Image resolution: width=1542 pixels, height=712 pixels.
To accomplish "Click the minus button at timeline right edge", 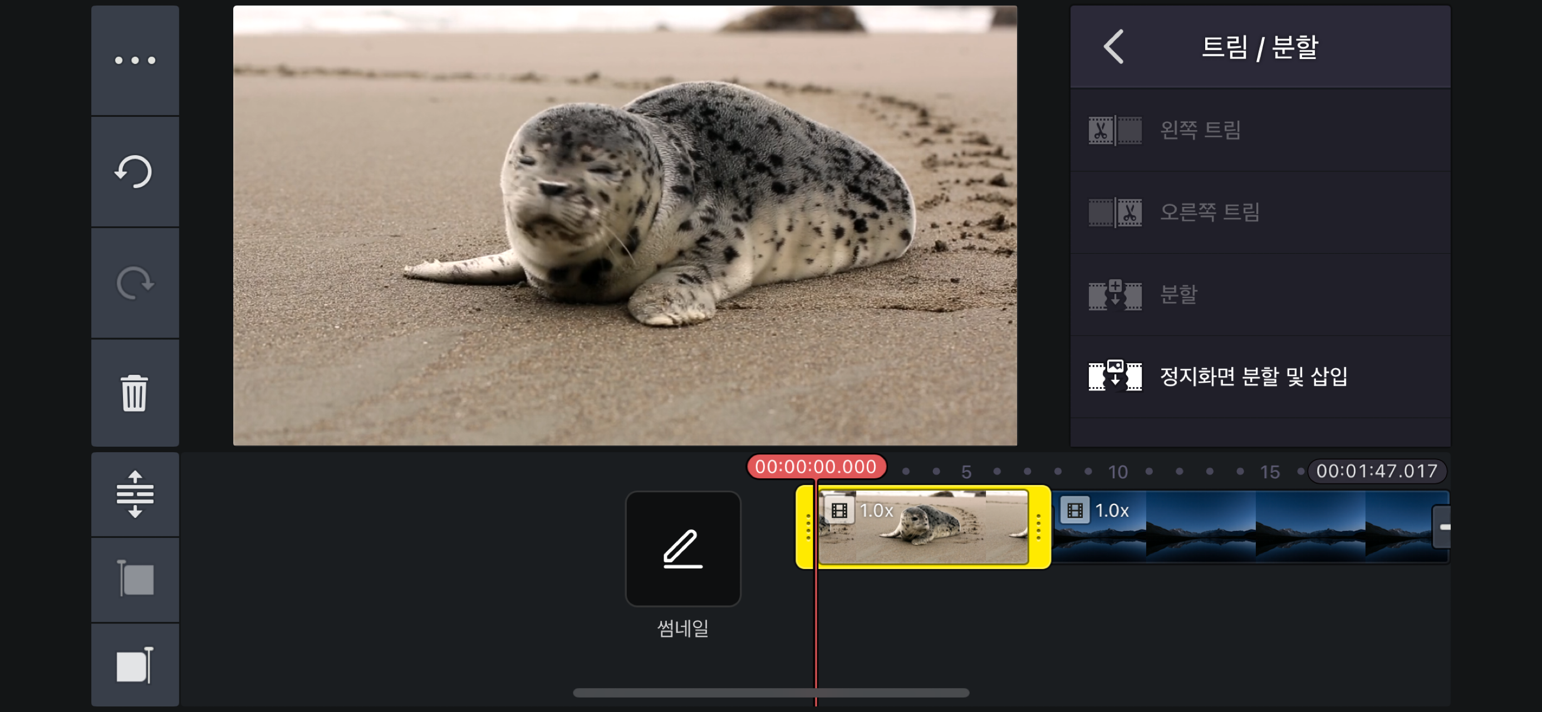I will (1442, 527).
